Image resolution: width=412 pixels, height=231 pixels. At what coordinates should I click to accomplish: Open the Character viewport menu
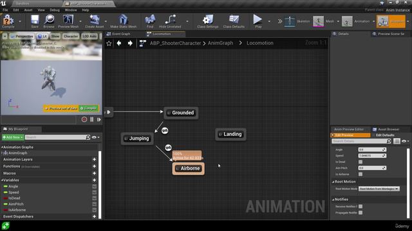(71, 36)
